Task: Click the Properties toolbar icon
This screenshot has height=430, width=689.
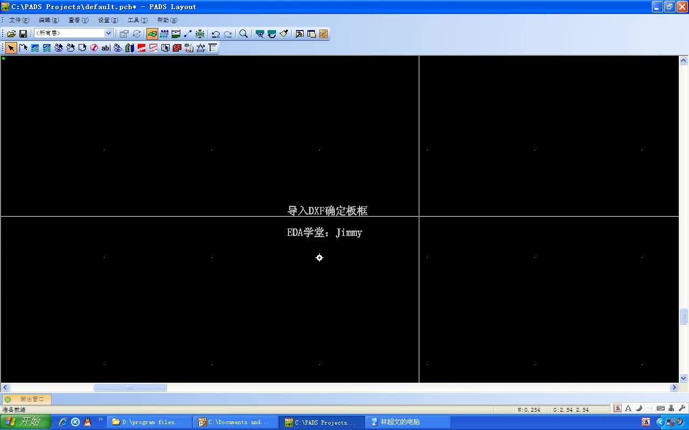Action: [x=124, y=34]
